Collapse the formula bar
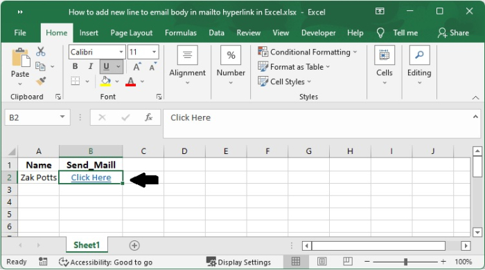 [x=475, y=117]
